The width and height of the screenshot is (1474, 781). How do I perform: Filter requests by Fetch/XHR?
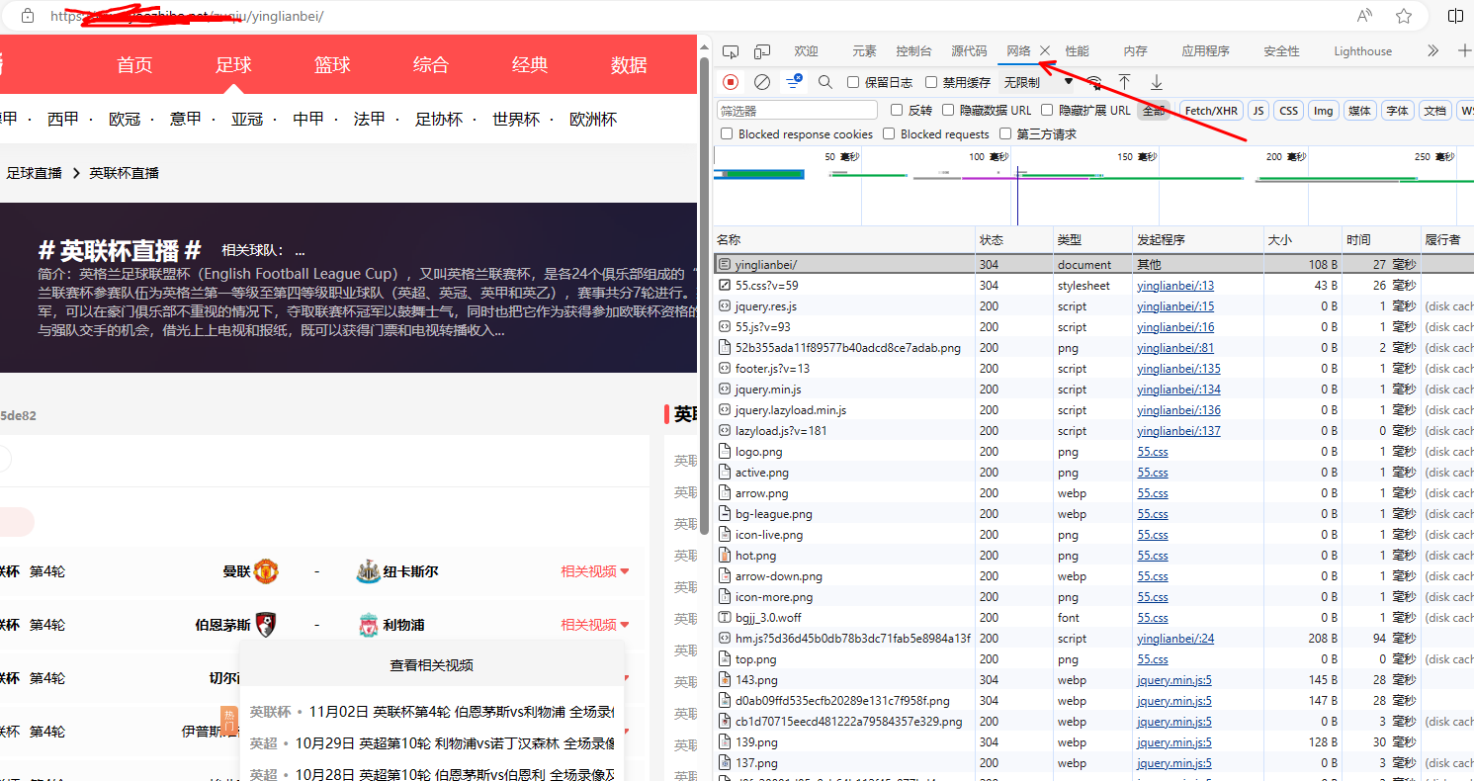pos(1211,111)
